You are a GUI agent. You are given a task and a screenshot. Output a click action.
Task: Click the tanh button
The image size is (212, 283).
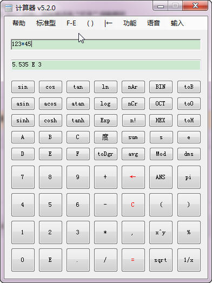coord(78,120)
